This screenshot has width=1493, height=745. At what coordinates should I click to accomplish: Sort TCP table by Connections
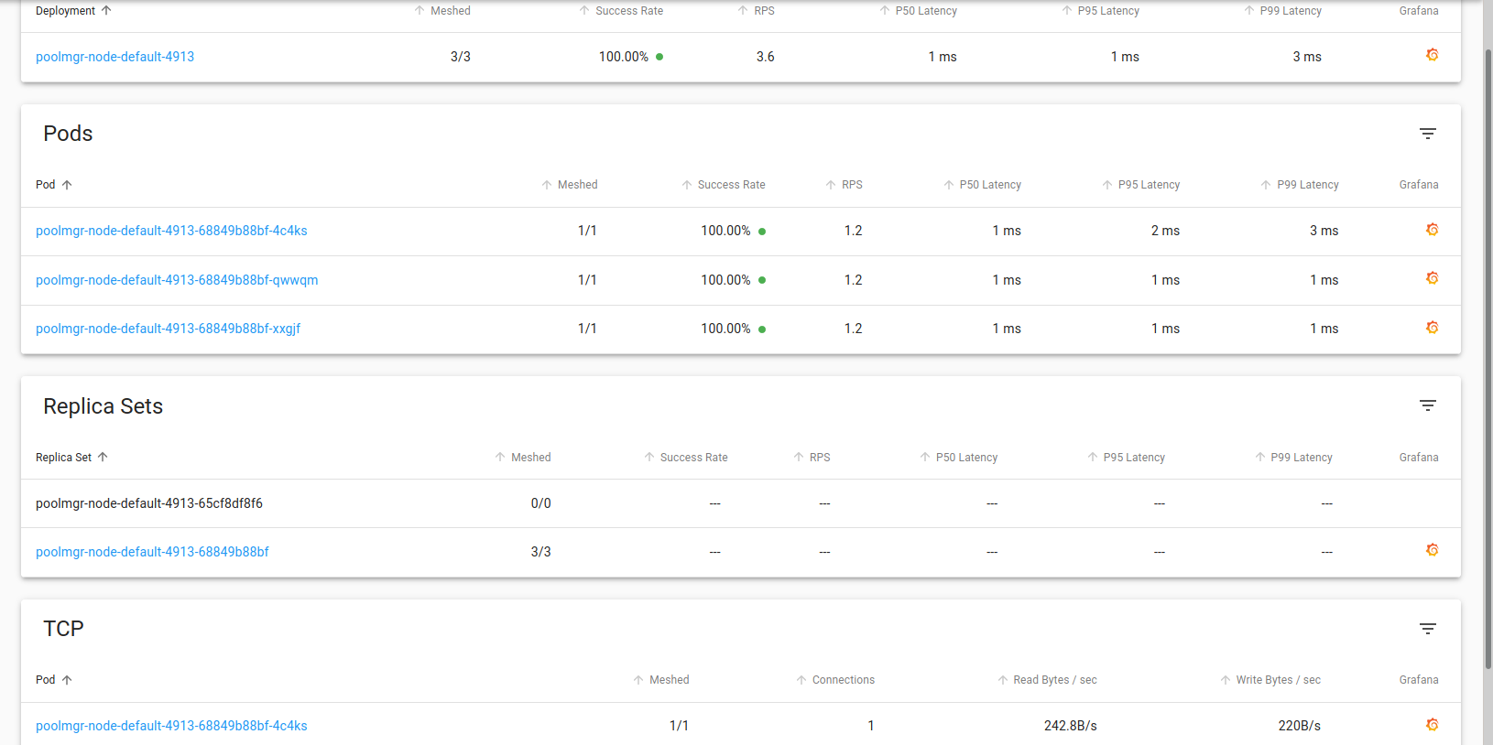(843, 680)
